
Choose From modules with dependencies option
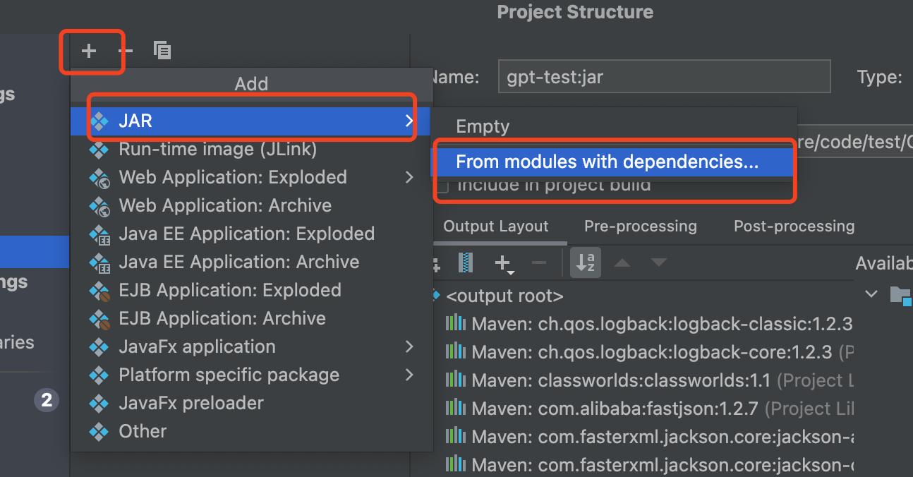607,162
